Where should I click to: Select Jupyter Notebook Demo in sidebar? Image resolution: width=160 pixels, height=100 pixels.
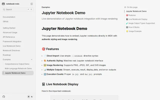click(x=18, y=73)
